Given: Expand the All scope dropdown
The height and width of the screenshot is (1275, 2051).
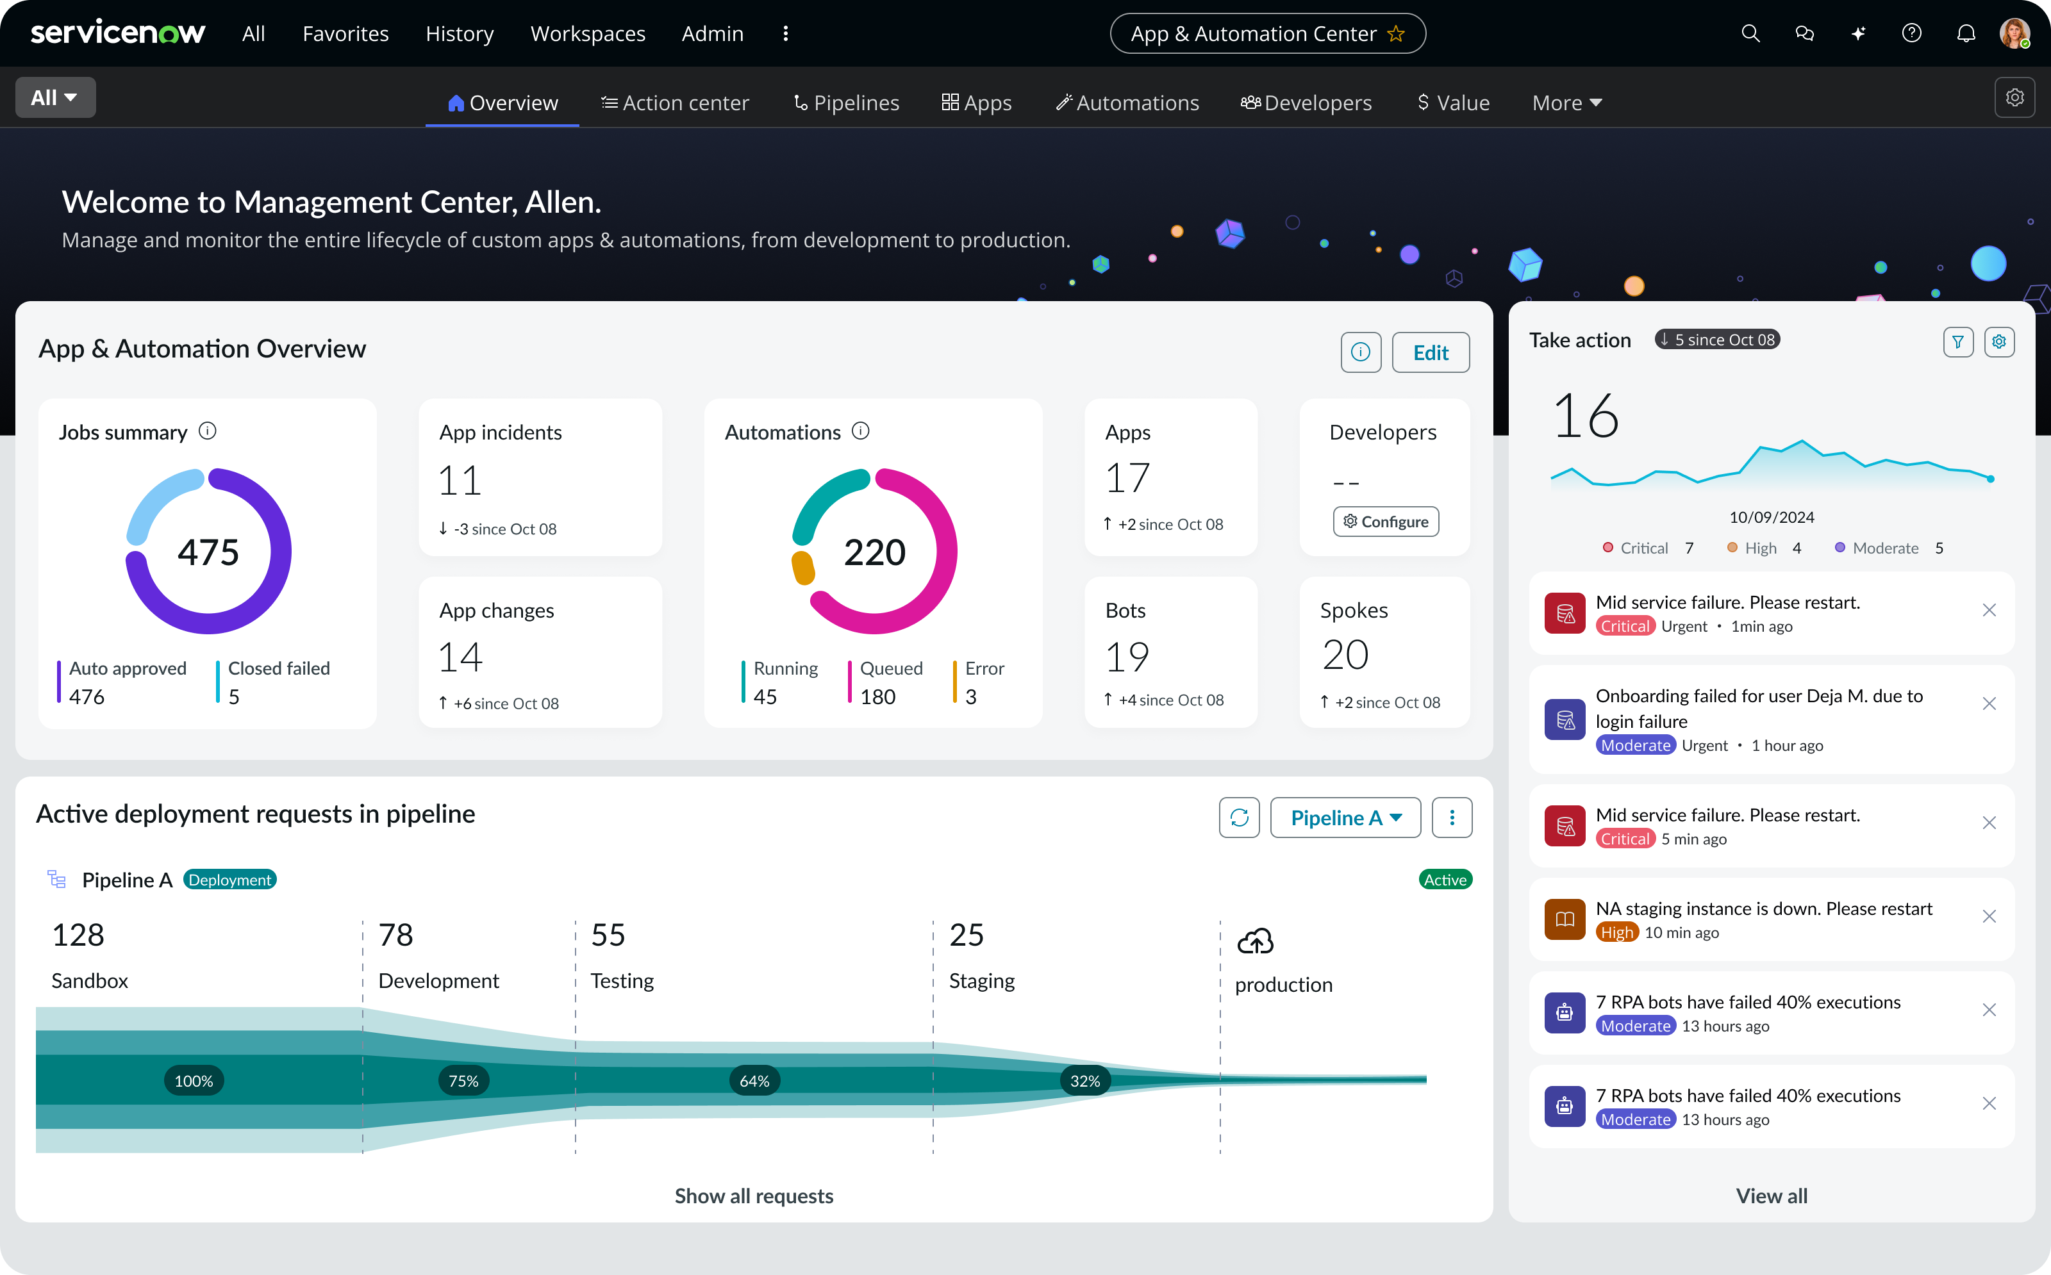Looking at the screenshot, I should (55, 98).
